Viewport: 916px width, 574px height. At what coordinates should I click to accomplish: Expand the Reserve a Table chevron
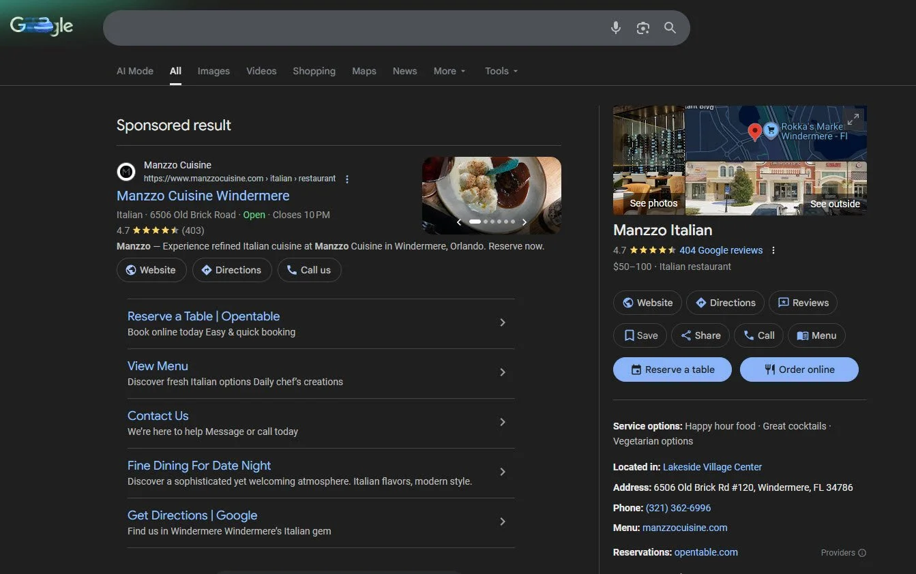pos(503,322)
